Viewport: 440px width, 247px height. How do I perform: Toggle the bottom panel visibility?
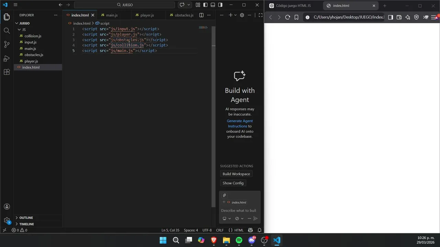pos(213,5)
